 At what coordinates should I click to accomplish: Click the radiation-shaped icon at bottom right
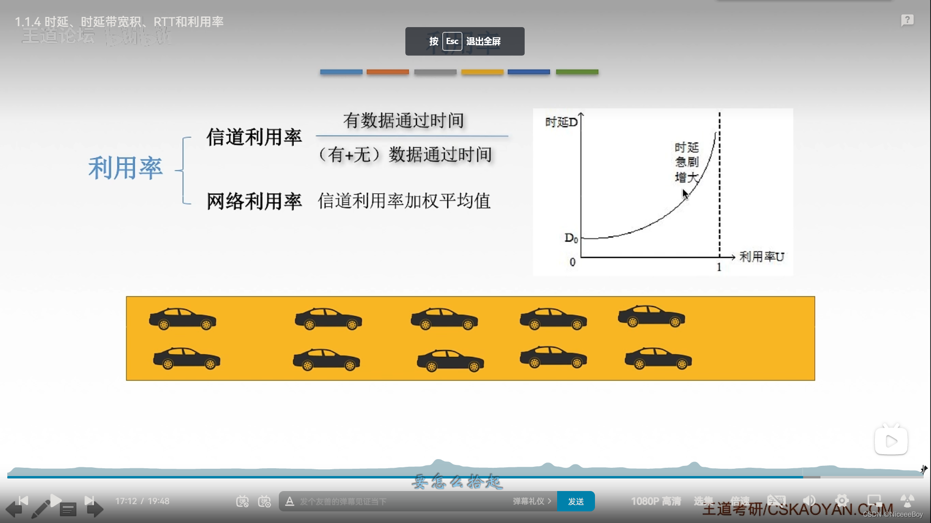[907, 501]
